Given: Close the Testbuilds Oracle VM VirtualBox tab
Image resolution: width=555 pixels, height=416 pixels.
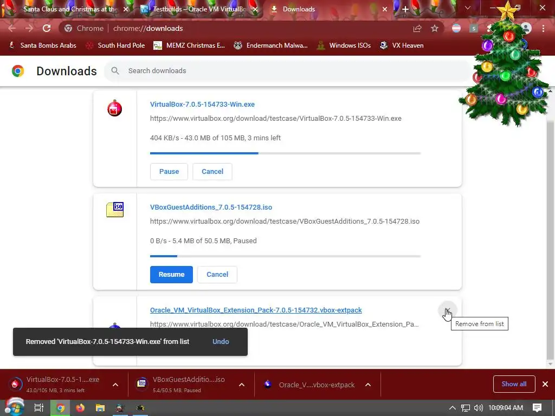Looking at the screenshot, I should (x=255, y=9).
